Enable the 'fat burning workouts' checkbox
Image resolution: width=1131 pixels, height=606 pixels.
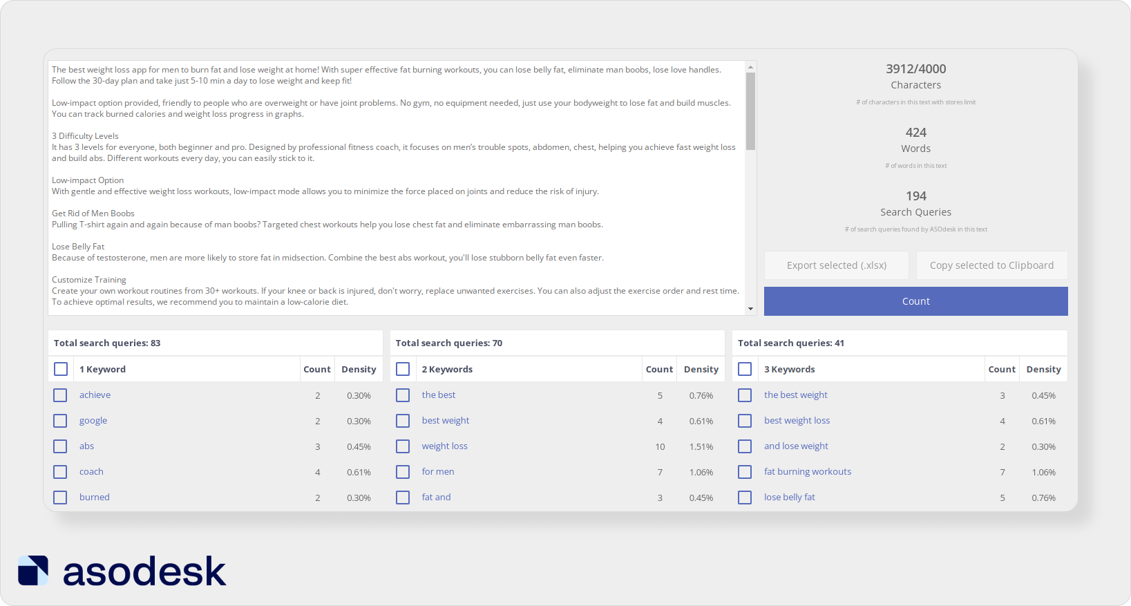(x=745, y=472)
